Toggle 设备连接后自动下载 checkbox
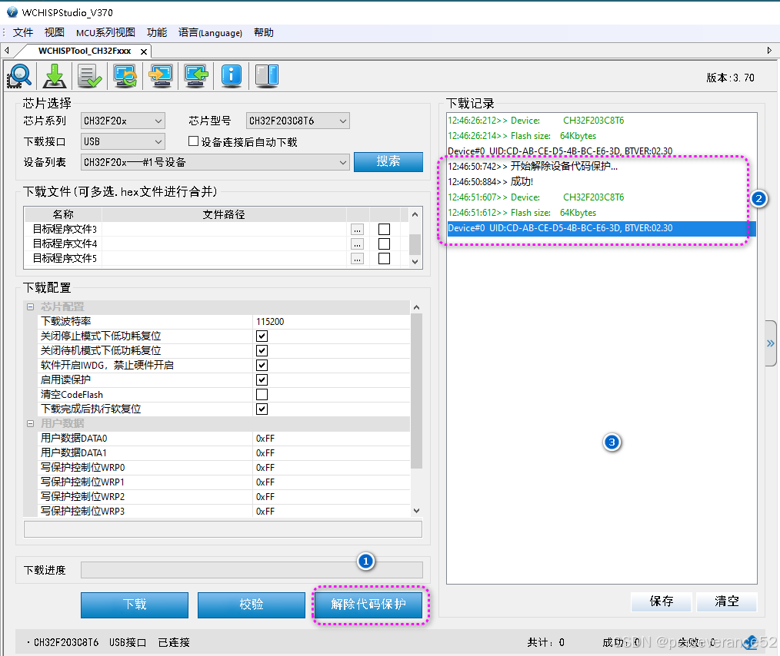 coord(194,141)
